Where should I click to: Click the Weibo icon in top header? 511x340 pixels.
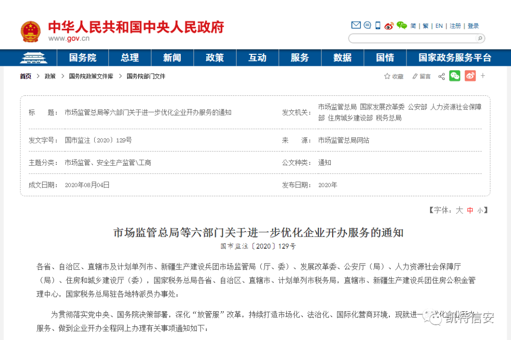click(x=389, y=25)
